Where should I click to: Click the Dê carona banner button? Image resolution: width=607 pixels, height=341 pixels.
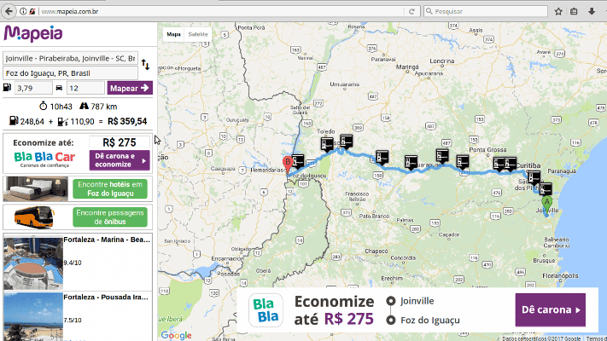point(550,310)
